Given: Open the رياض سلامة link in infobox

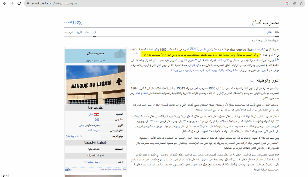Looking at the screenshot, I should click(x=94, y=162).
